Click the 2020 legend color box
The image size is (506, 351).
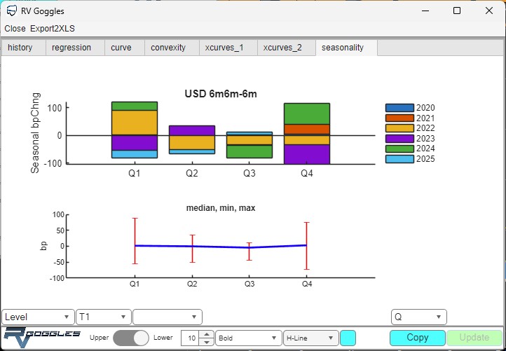(x=399, y=108)
